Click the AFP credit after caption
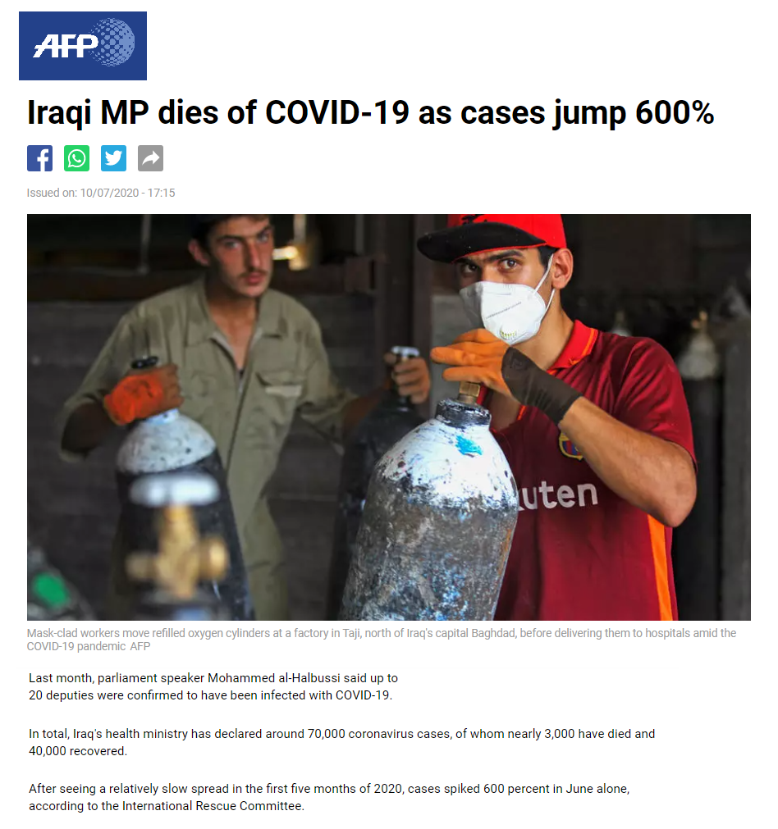This screenshot has width=778, height=829. pos(140,646)
